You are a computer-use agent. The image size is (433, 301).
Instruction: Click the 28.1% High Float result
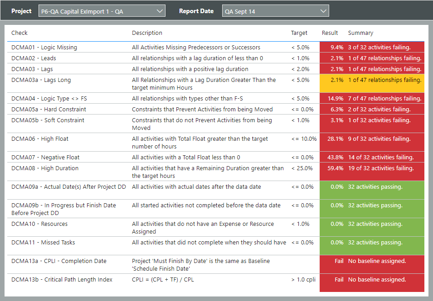tap(336, 139)
